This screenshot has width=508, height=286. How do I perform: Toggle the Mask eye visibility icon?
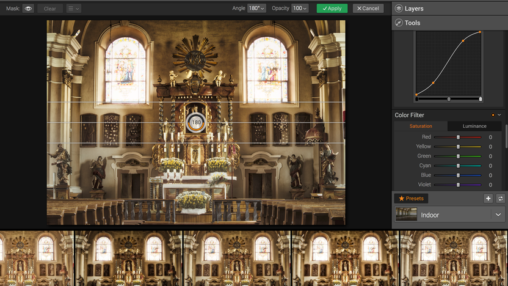point(28,9)
